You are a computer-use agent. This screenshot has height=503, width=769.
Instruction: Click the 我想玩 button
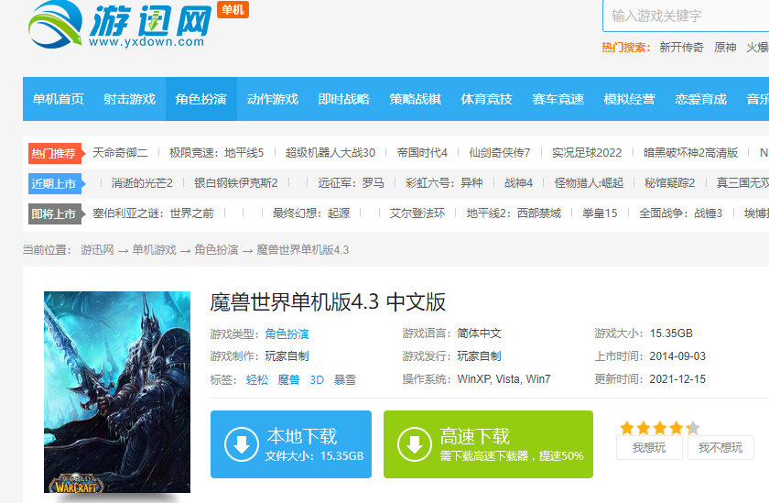(649, 447)
